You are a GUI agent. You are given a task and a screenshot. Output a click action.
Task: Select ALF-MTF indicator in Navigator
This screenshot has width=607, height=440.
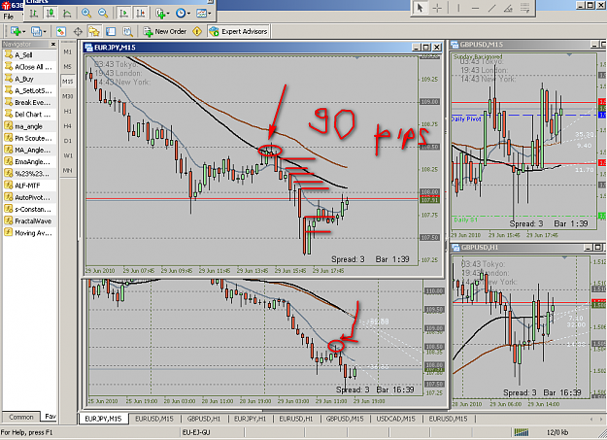(x=27, y=186)
